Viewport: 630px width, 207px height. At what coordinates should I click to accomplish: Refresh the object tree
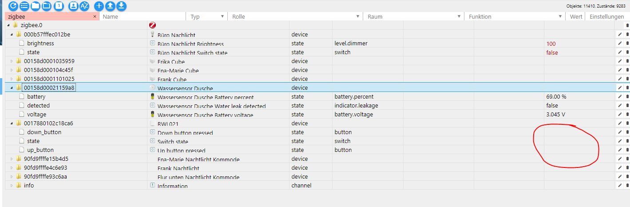point(13,6)
